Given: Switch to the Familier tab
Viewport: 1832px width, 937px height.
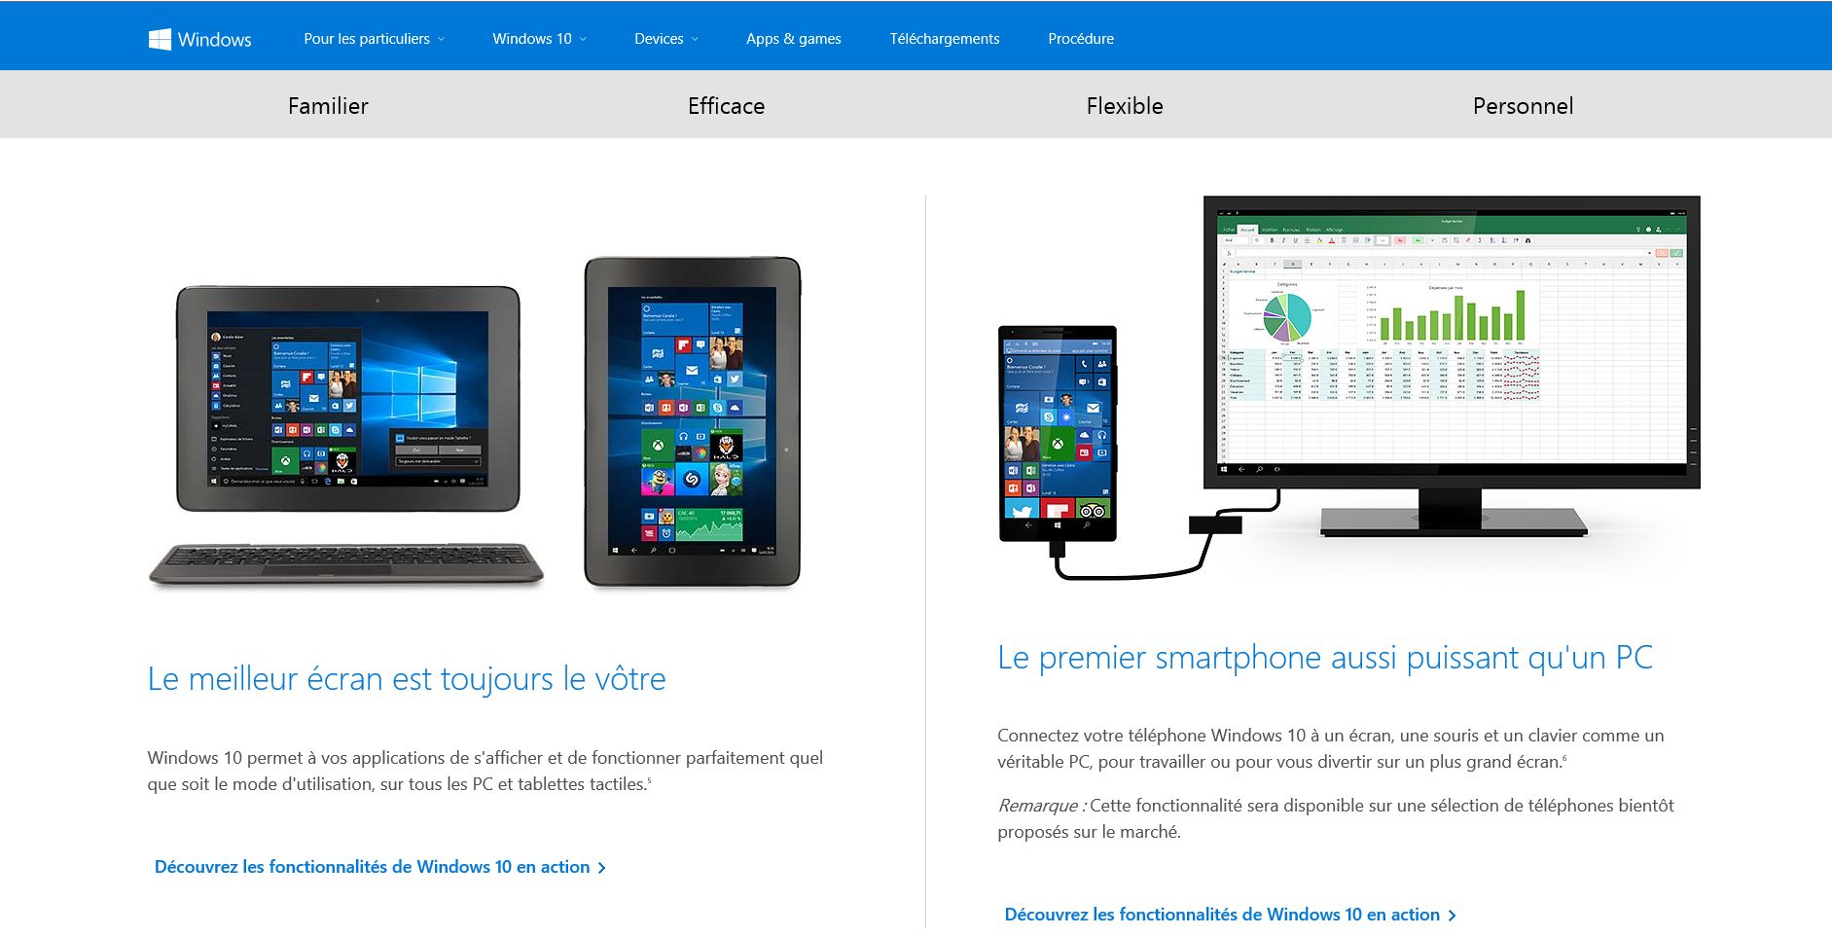Looking at the screenshot, I should point(328,105).
